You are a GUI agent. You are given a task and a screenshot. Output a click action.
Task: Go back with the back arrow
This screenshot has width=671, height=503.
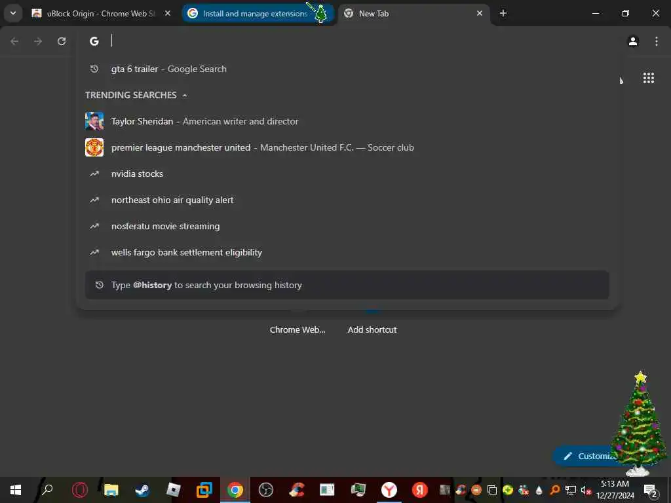[x=14, y=41]
